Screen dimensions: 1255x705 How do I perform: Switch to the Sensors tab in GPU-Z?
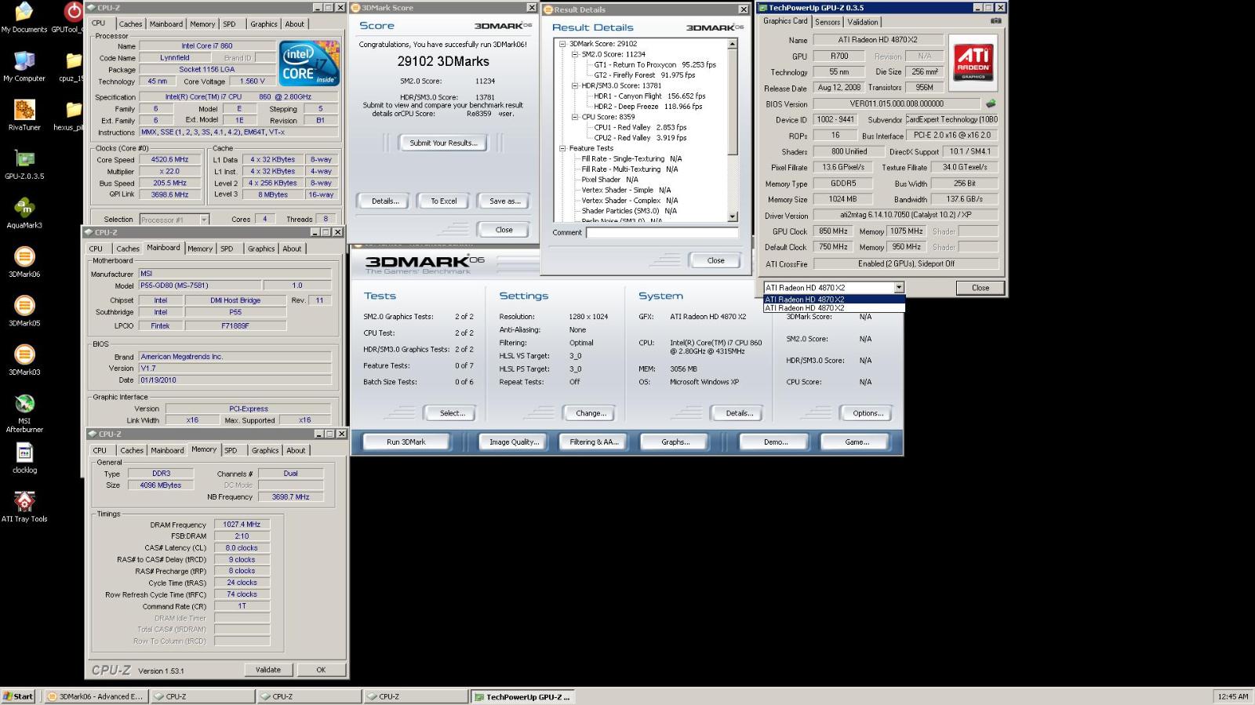pyautogui.click(x=828, y=22)
